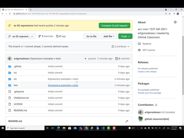The height and width of the screenshot is (138, 184).
Task: Click Type here to search box
Action: (25, 128)
